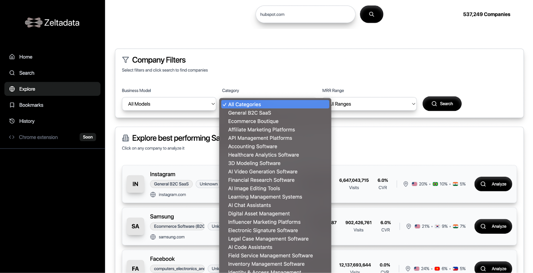Choose AI Code Assistants option
The width and height of the screenshot is (533, 273).
pyautogui.click(x=275, y=247)
